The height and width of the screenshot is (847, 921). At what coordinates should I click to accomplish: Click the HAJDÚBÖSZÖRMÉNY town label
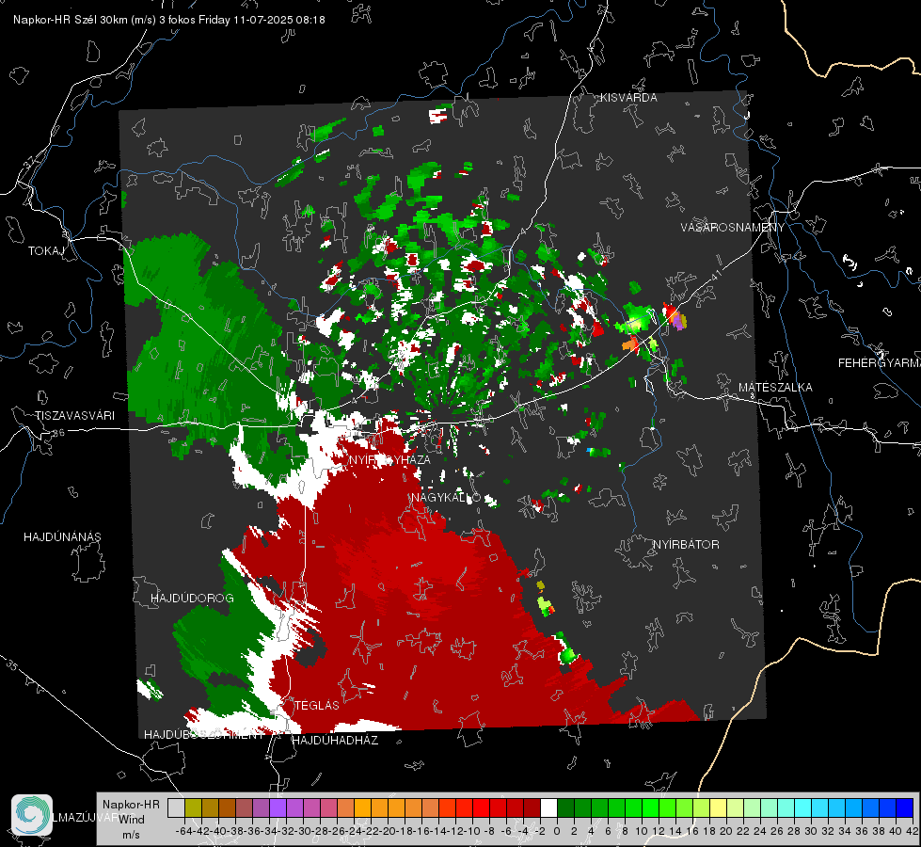tap(204, 735)
